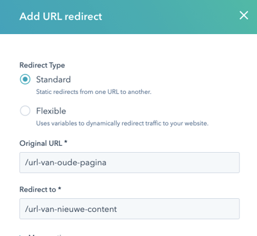
Task: Click the 'Add URL redirect' heading
Action: (60, 16)
